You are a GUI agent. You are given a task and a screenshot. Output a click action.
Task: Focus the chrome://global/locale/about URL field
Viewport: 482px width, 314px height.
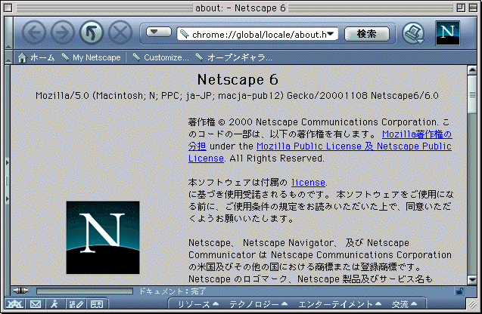[x=257, y=34]
